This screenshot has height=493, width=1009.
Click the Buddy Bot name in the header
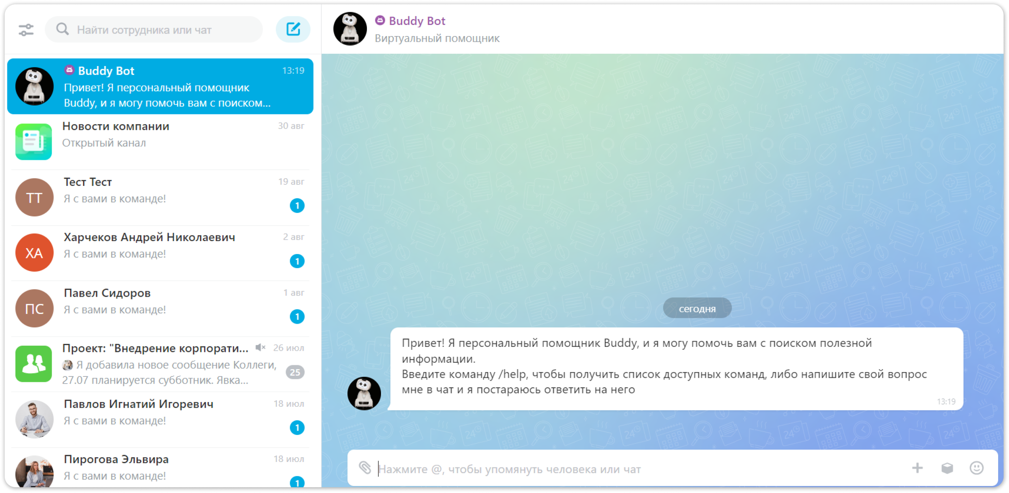pos(417,21)
